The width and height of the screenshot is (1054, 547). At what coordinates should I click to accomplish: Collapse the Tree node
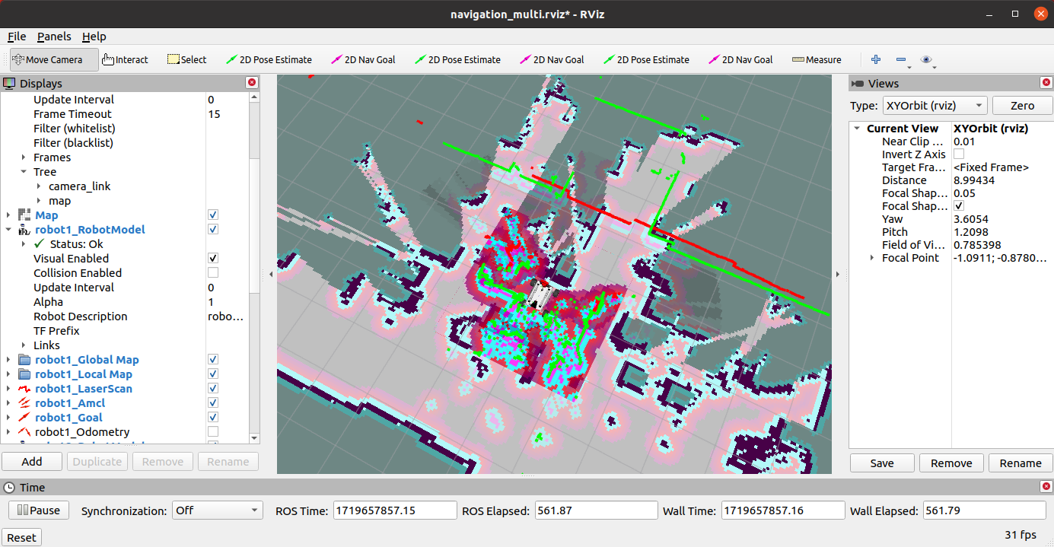(24, 172)
